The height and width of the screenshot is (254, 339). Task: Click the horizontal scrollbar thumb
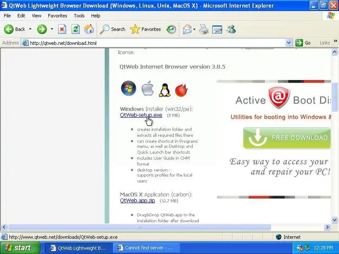click(x=139, y=227)
